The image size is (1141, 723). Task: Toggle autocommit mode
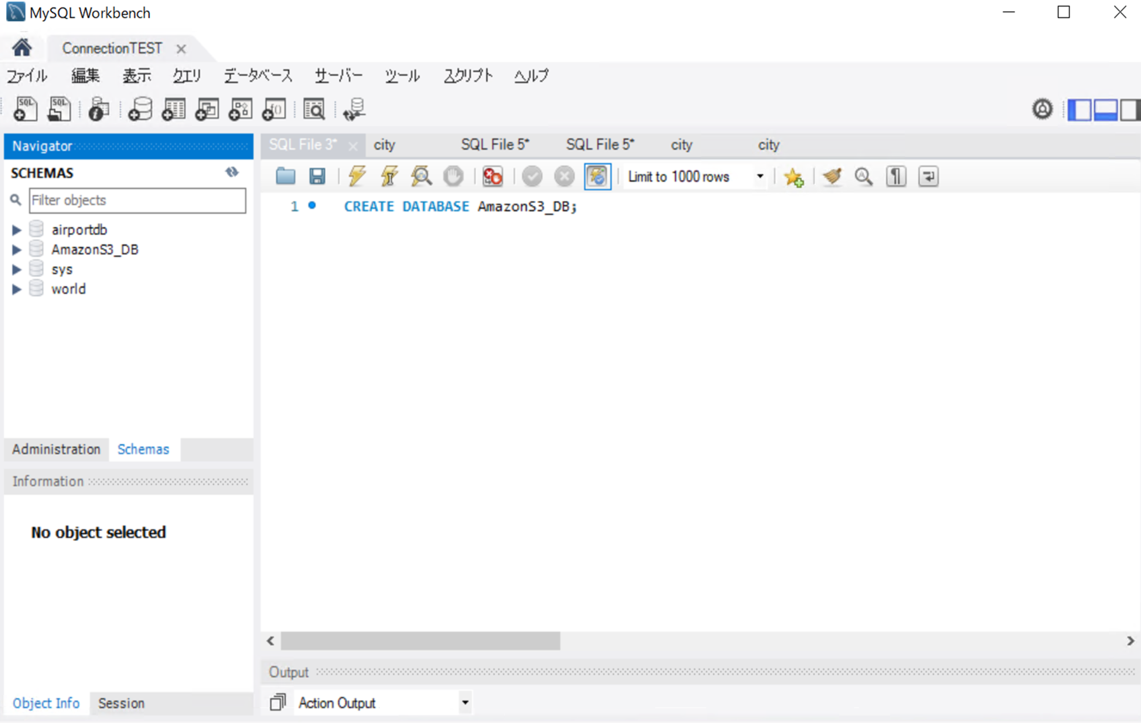[x=597, y=176]
